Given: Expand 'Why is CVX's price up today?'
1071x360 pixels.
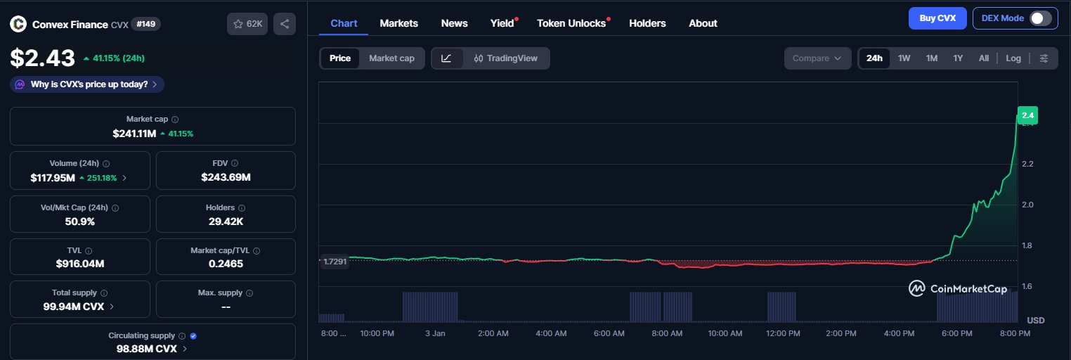Looking at the screenshot, I should click(x=87, y=84).
